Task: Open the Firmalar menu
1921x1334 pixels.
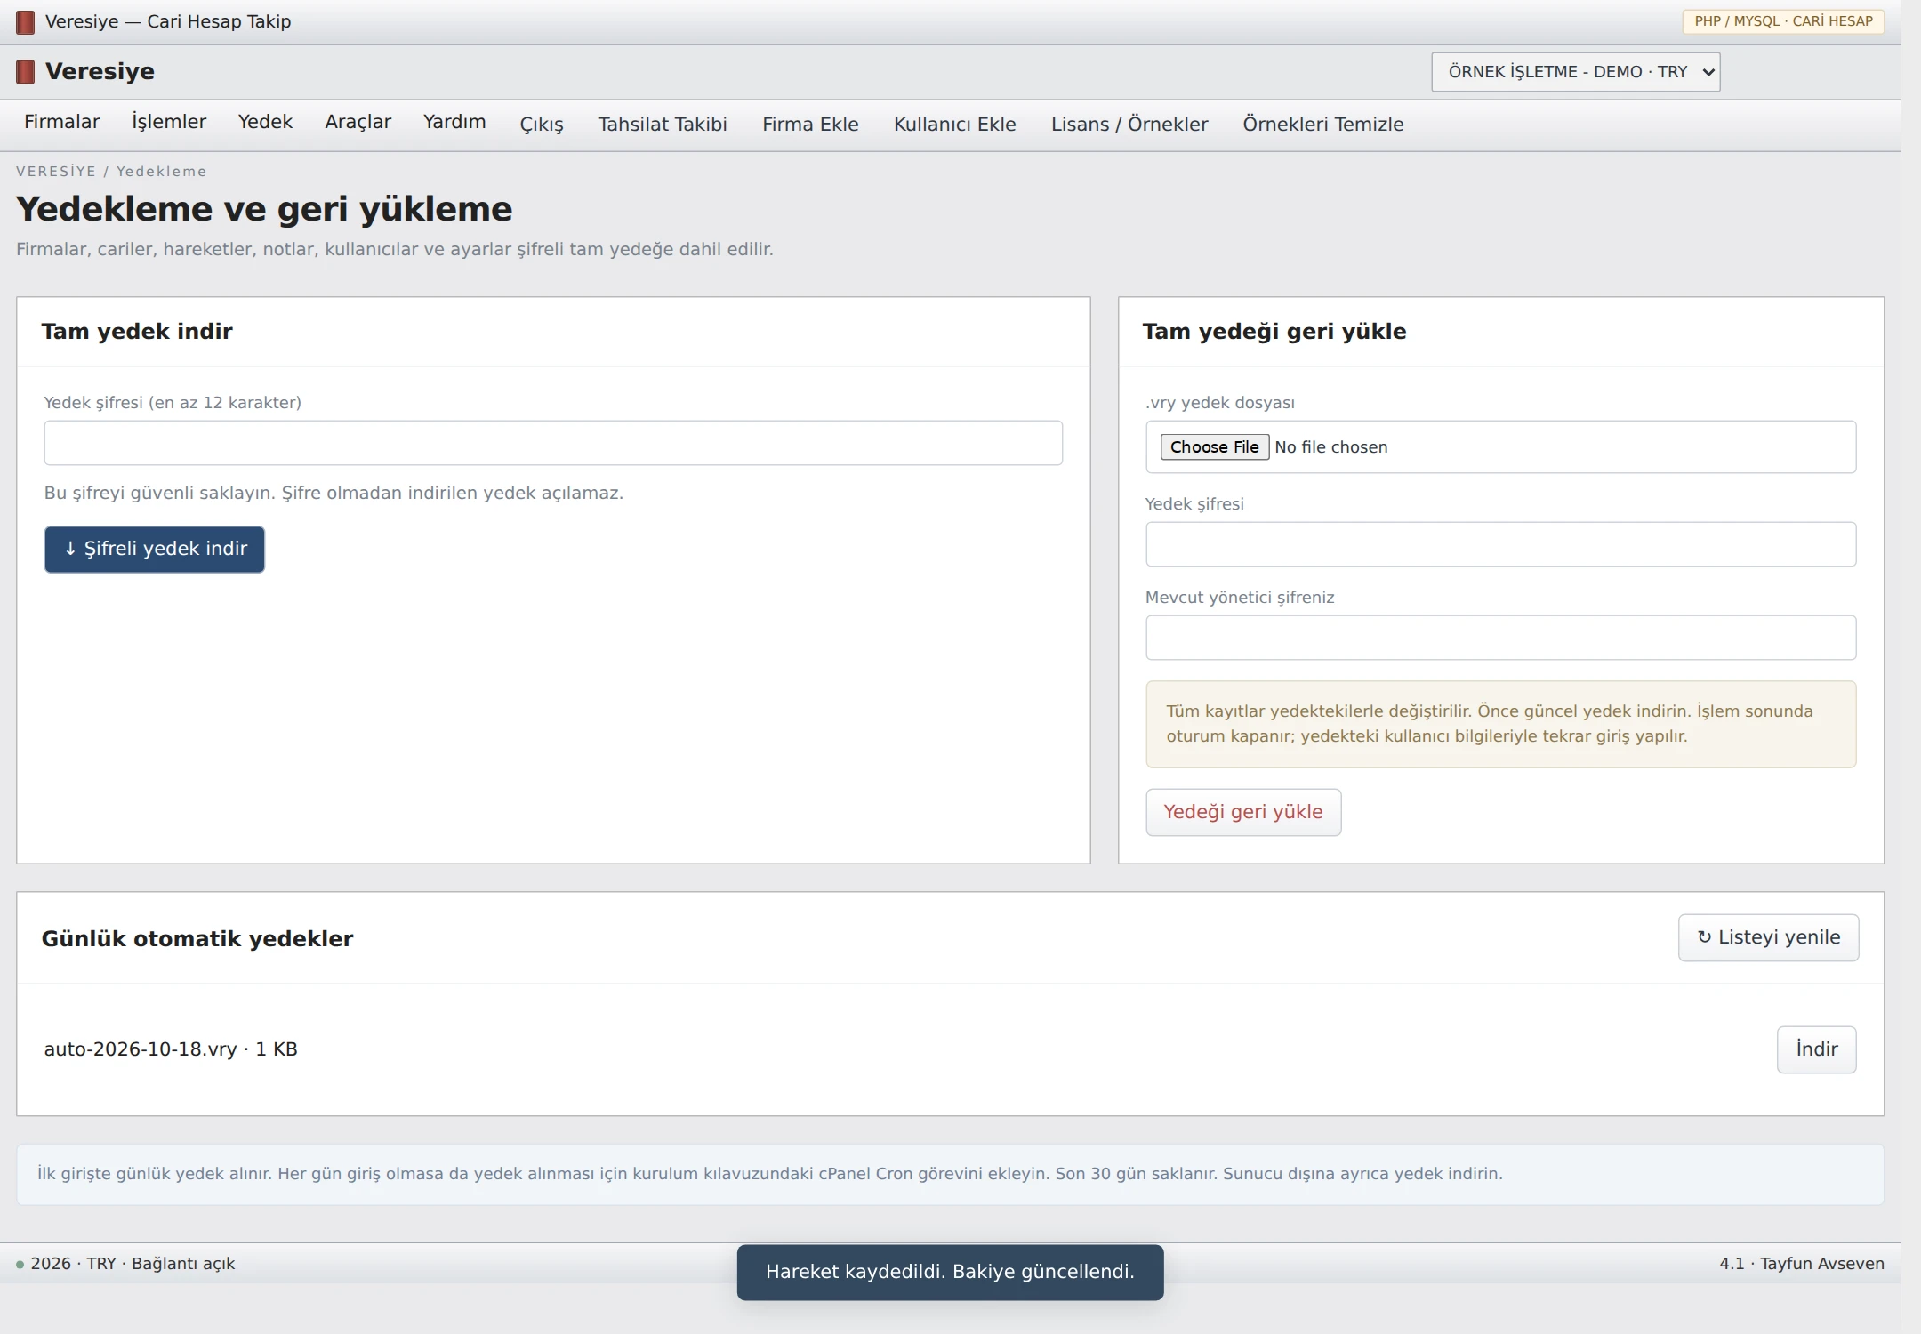Action: click(62, 122)
